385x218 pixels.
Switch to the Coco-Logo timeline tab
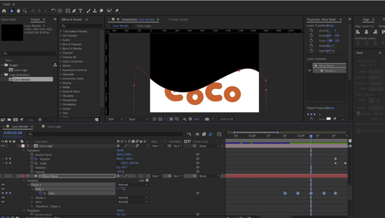pyautogui.click(x=54, y=126)
